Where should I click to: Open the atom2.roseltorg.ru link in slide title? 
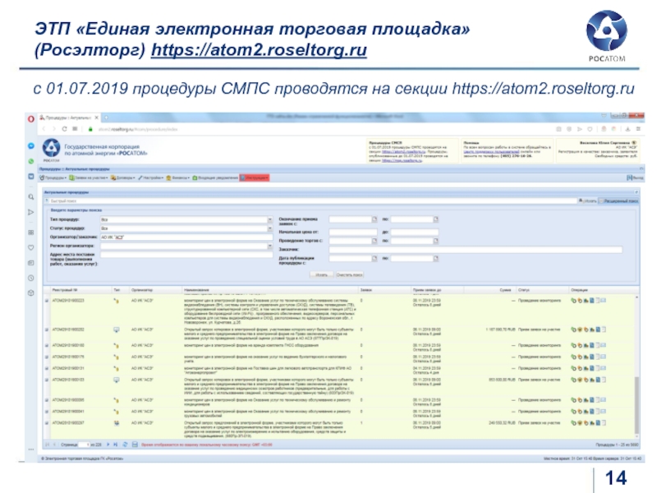tap(259, 50)
